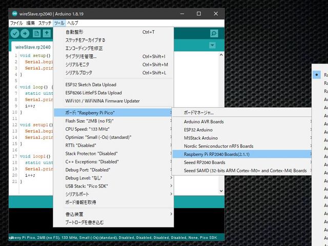328x246 pixels.
Task: Open the 編集 menu
Action: [x=31, y=23]
